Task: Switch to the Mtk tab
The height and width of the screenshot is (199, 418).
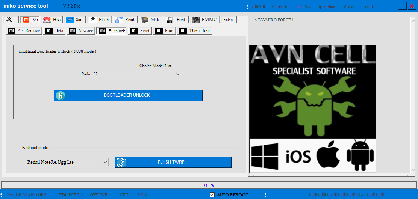Action: [x=150, y=20]
